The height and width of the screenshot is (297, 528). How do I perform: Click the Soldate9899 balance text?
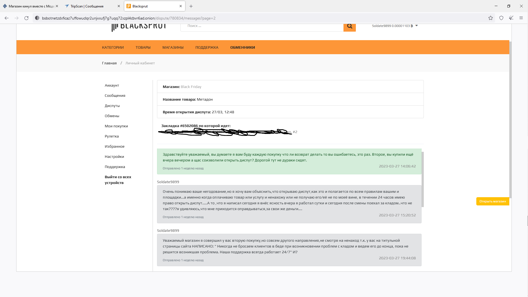click(x=392, y=26)
